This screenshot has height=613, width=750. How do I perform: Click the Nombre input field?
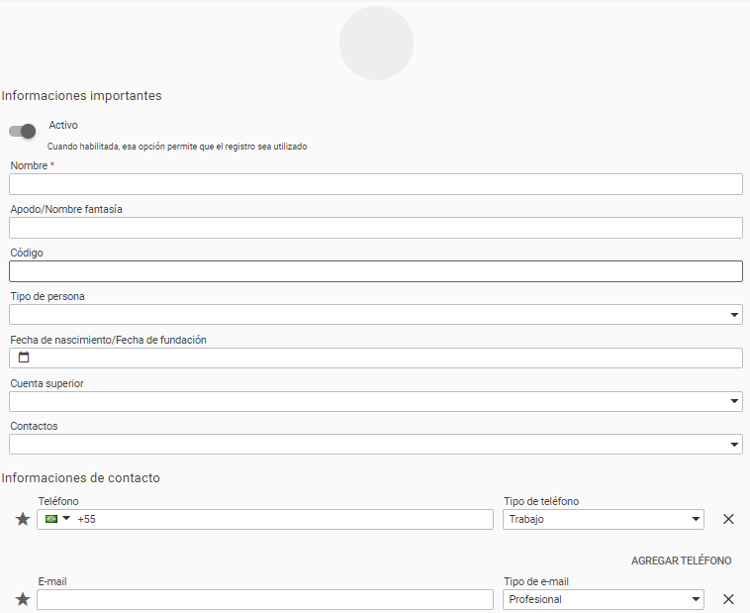point(375,184)
